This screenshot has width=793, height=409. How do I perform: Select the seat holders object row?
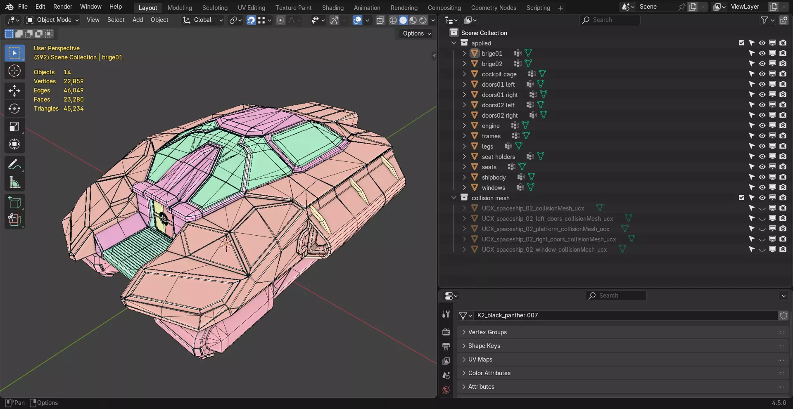click(498, 156)
